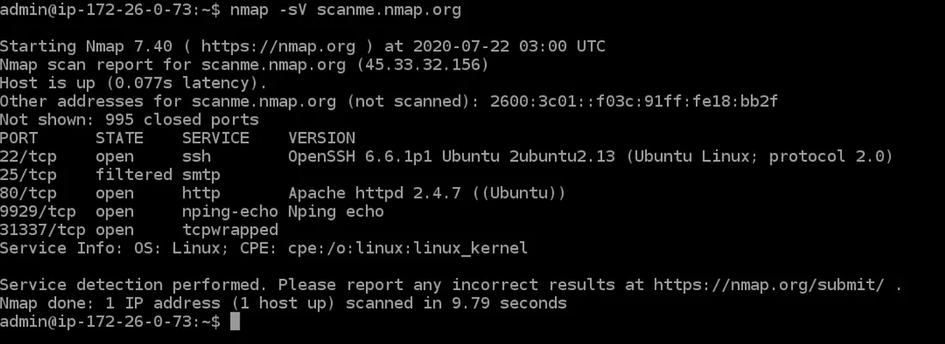
Task: Click the cpe:/o:linux:linux_kernel text
Action: (418, 248)
